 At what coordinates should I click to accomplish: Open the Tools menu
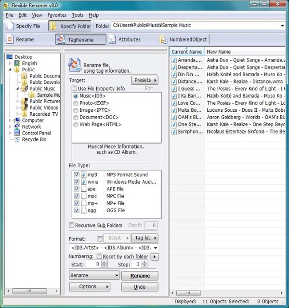tap(77, 15)
